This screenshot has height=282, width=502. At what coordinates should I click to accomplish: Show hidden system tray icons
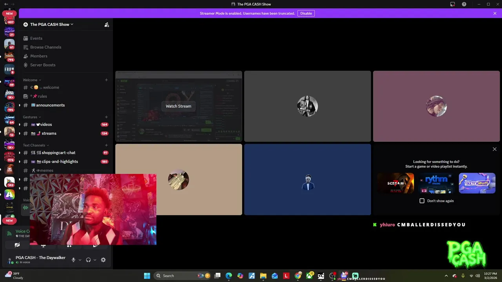tap(446, 276)
